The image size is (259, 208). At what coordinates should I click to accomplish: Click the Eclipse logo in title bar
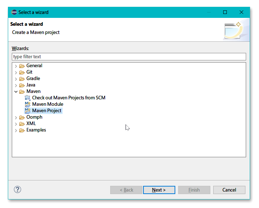pos(14,12)
